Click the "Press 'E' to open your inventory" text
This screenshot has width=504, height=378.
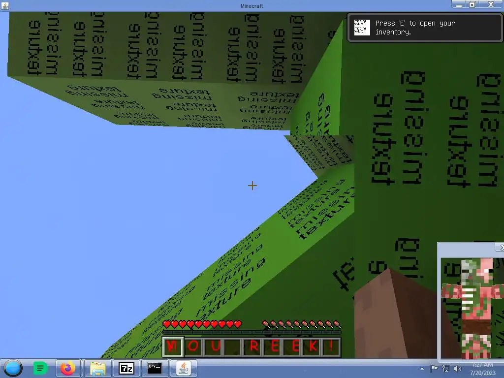click(x=415, y=28)
